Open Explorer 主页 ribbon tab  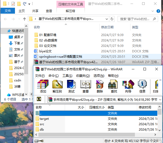click(x=22, y=11)
